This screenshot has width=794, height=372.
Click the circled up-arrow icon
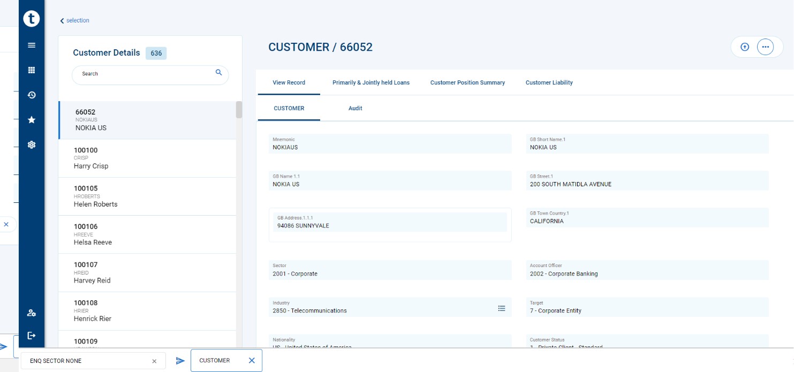pyautogui.click(x=744, y=47)
